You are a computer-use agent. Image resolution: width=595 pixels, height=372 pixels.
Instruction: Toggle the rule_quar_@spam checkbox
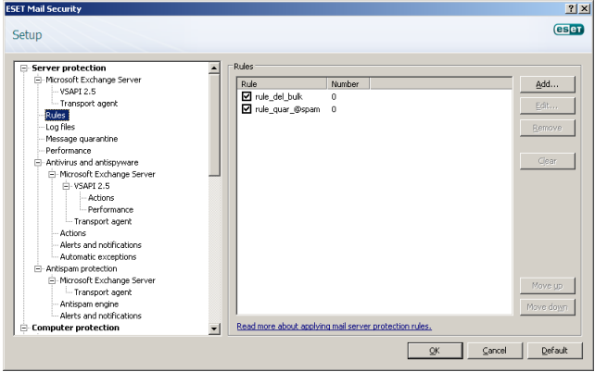(x=247, y=109)
